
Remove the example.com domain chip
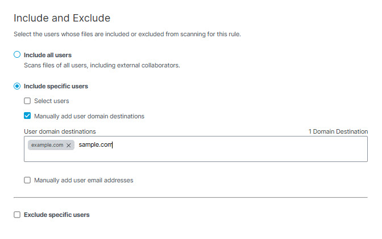pyautogui.click(x=69, y=145)
